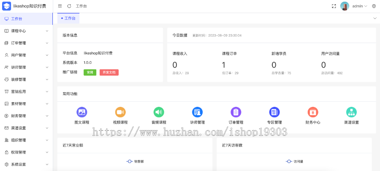Open the tabs options dropdown arrow
The width and height of the screenshot is (380, 171).
click(375, 18)
